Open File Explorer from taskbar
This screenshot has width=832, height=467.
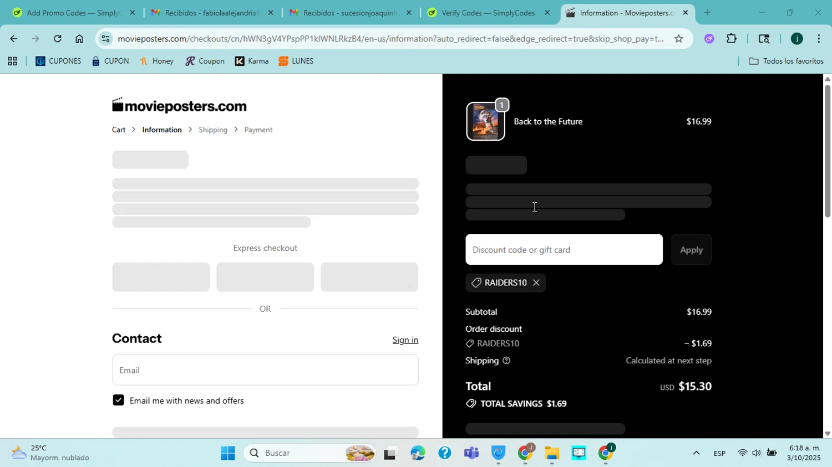[x=551, y=454]
